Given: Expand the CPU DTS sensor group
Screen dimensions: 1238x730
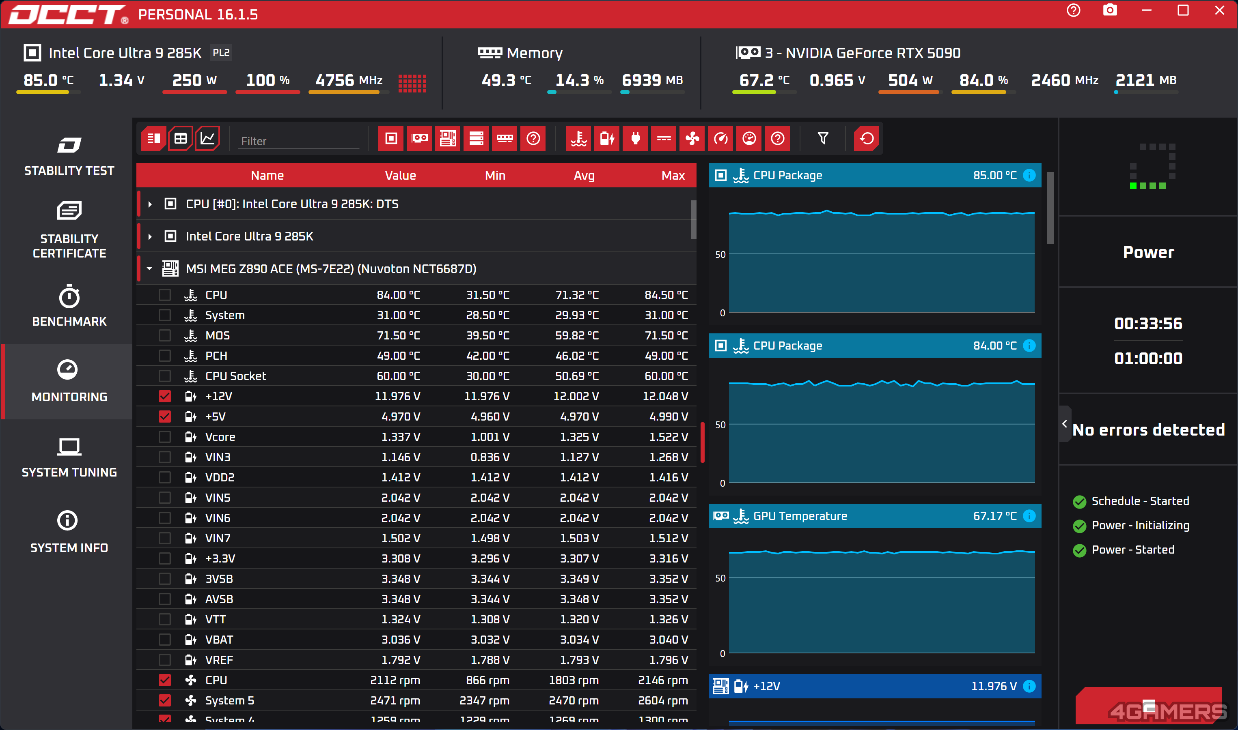Looking at the screenshot, I should pos(150,204).
